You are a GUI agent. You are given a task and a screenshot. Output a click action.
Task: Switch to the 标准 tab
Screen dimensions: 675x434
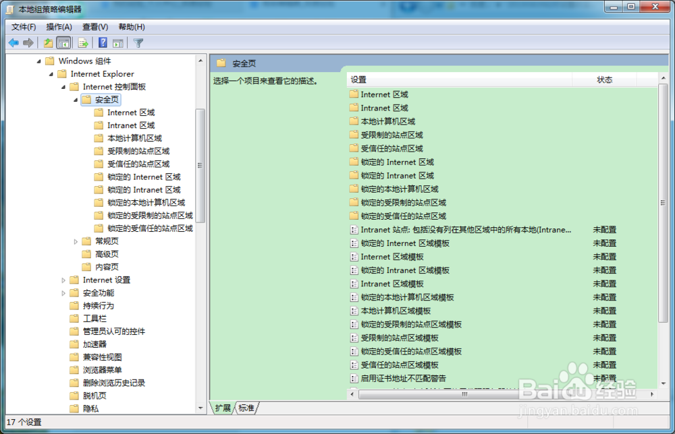coord(246,408)
